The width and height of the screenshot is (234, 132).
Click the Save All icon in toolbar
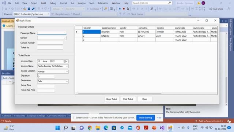(33, 9)
